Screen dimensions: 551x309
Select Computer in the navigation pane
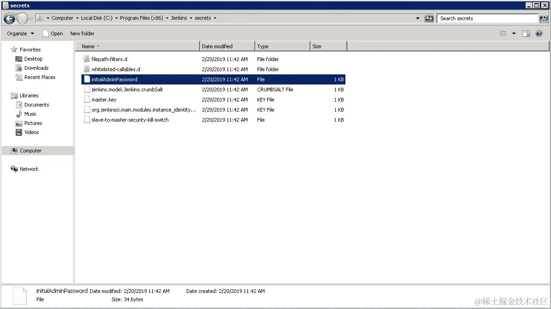[30, 151]
